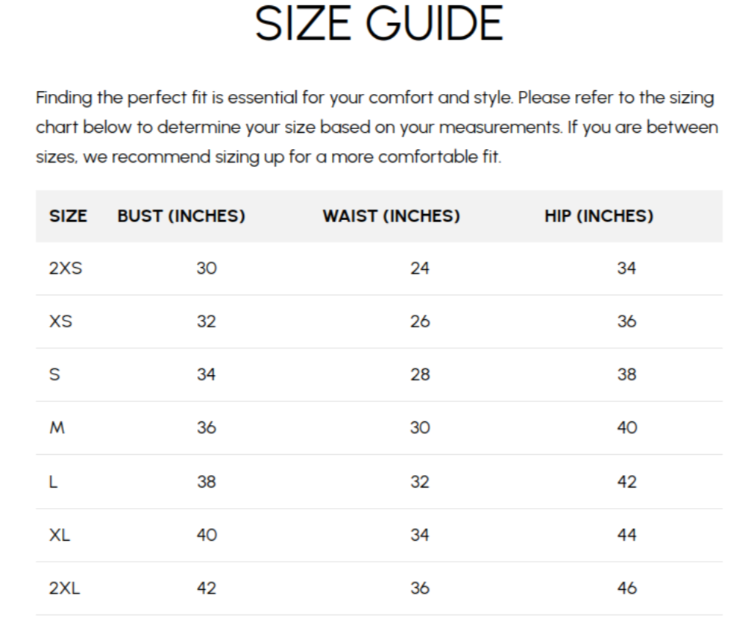The width and height of the screenshot is (748, 619).
Task: Select the SIZE column header
Action: pyautogui.click(x=68, y=216)
